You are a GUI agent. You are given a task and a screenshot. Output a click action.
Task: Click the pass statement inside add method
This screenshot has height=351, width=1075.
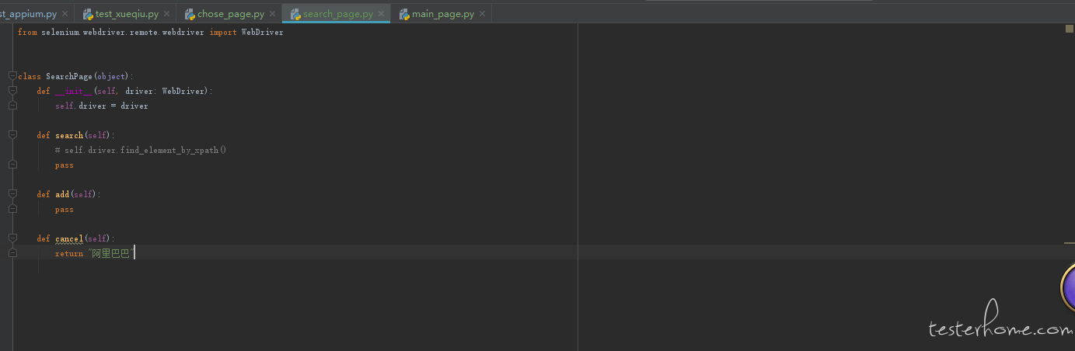(65, 209)
